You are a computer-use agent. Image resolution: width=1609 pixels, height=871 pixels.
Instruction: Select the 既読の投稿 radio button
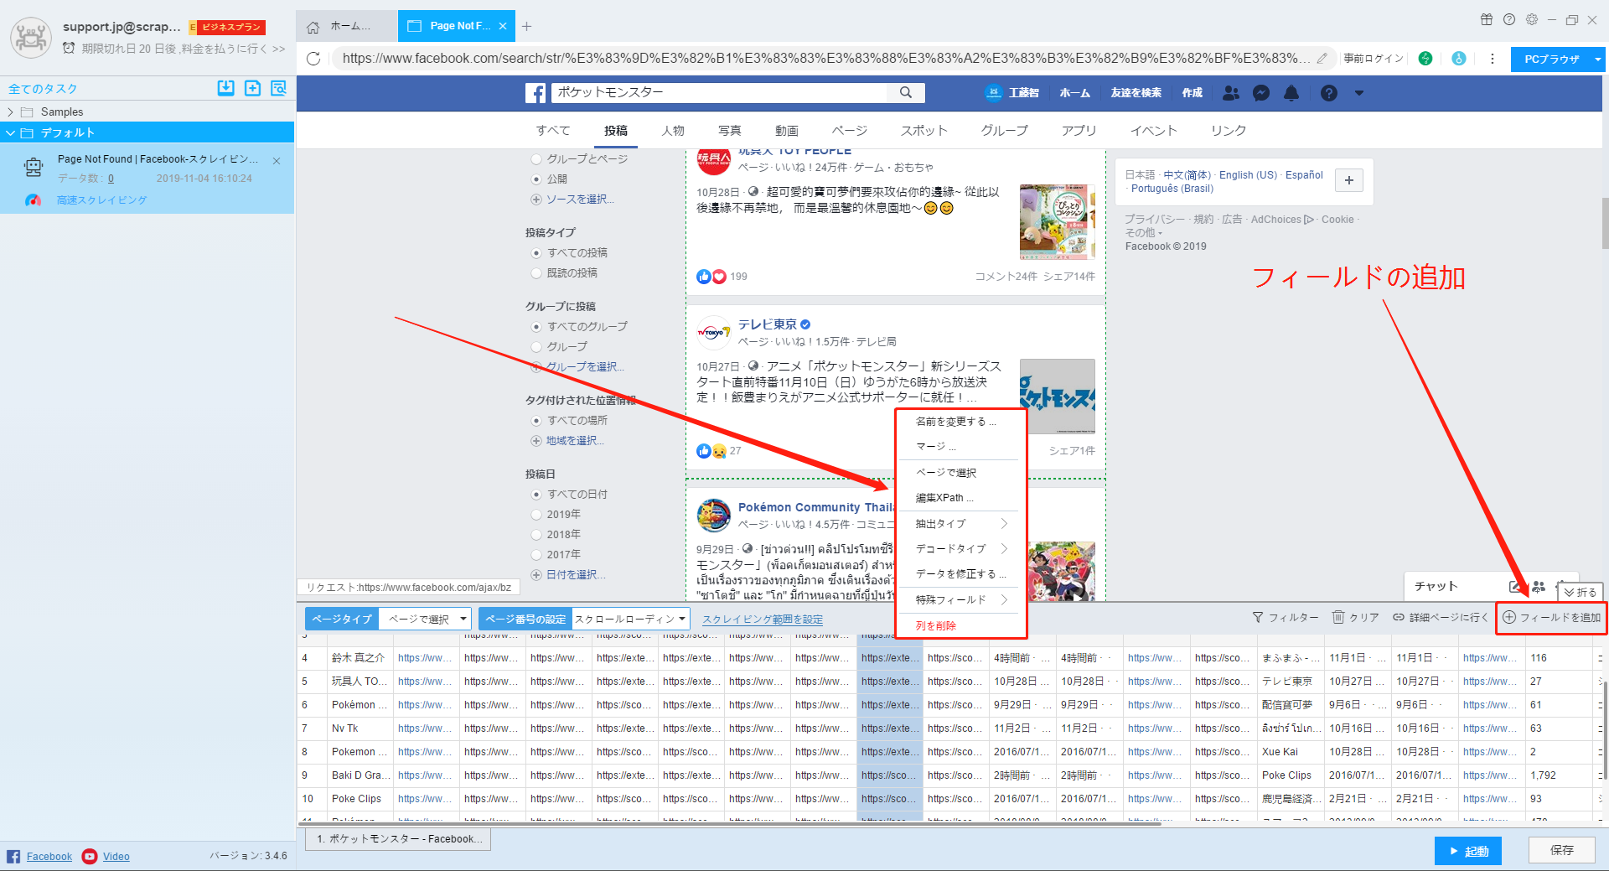(536, 273)
